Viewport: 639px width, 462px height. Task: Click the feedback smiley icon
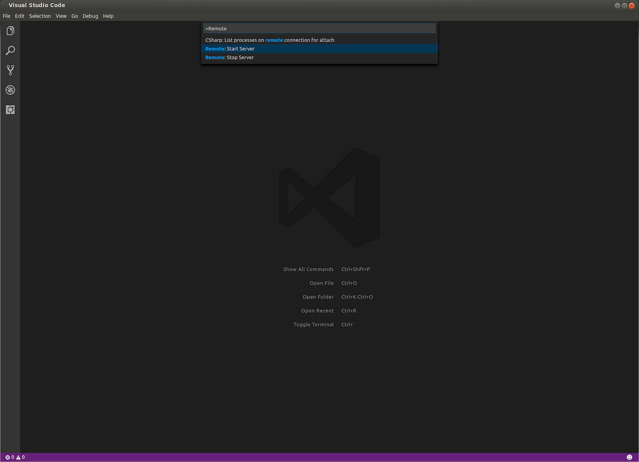pos(629,457)
